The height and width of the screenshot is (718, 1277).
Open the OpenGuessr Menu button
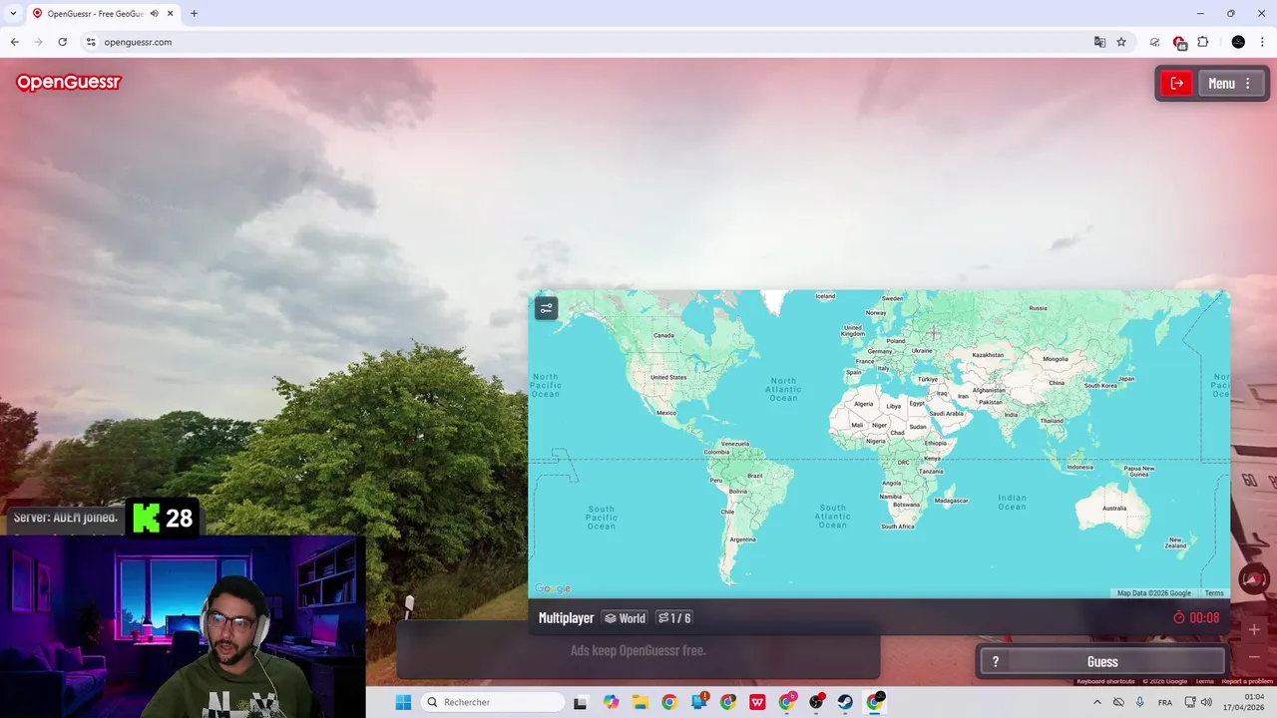(x=1230, y=84)
